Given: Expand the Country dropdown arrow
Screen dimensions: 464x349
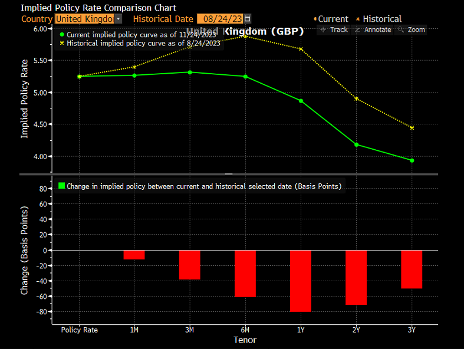Looking at the screenshot, I should point(118,19).
